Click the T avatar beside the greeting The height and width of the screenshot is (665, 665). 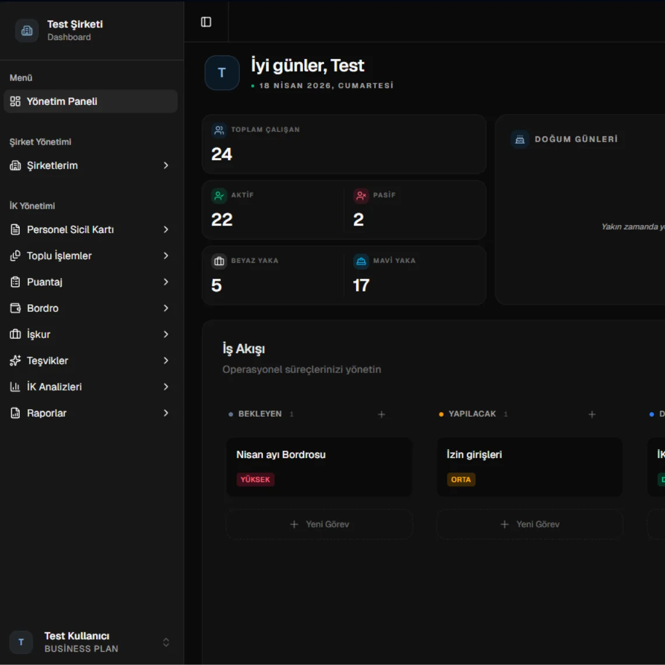click(222, 73)
